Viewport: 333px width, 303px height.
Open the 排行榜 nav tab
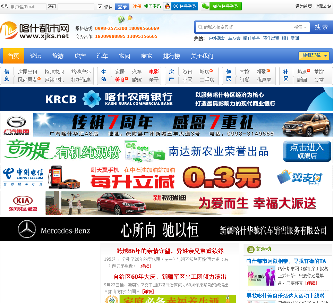[172, 56]
